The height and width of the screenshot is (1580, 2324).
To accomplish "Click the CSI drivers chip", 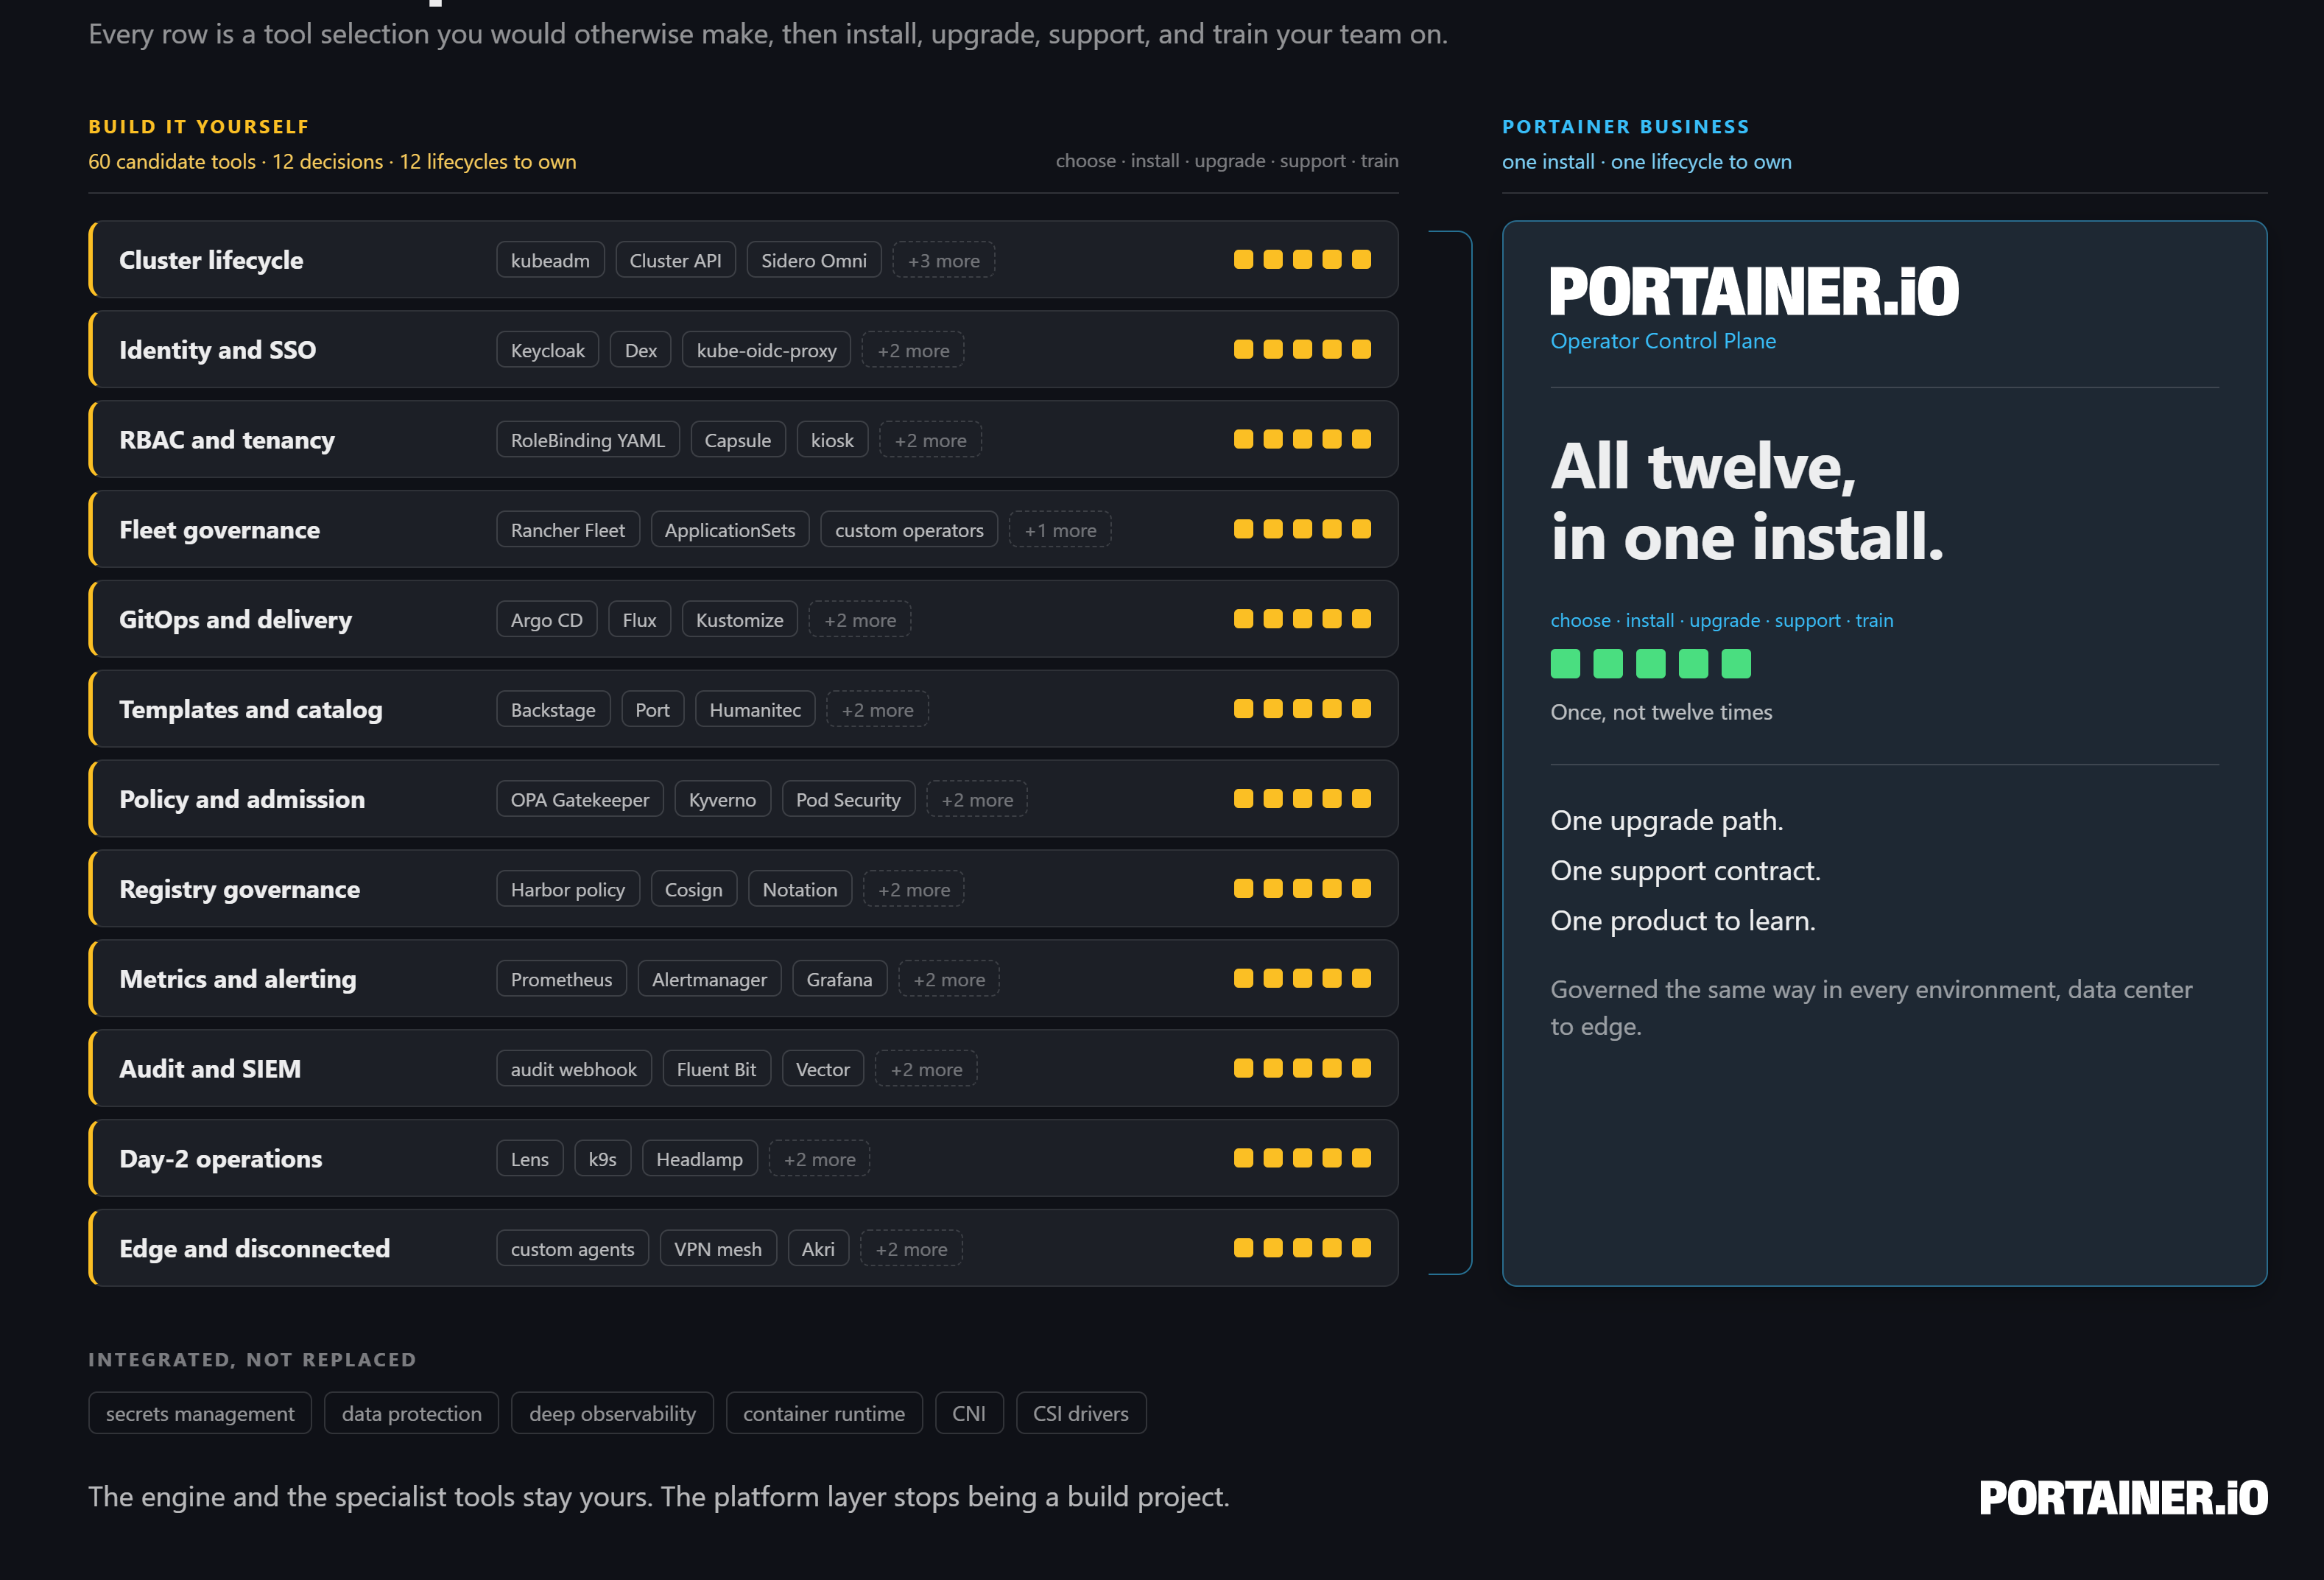I will tap(1081, 1413).
